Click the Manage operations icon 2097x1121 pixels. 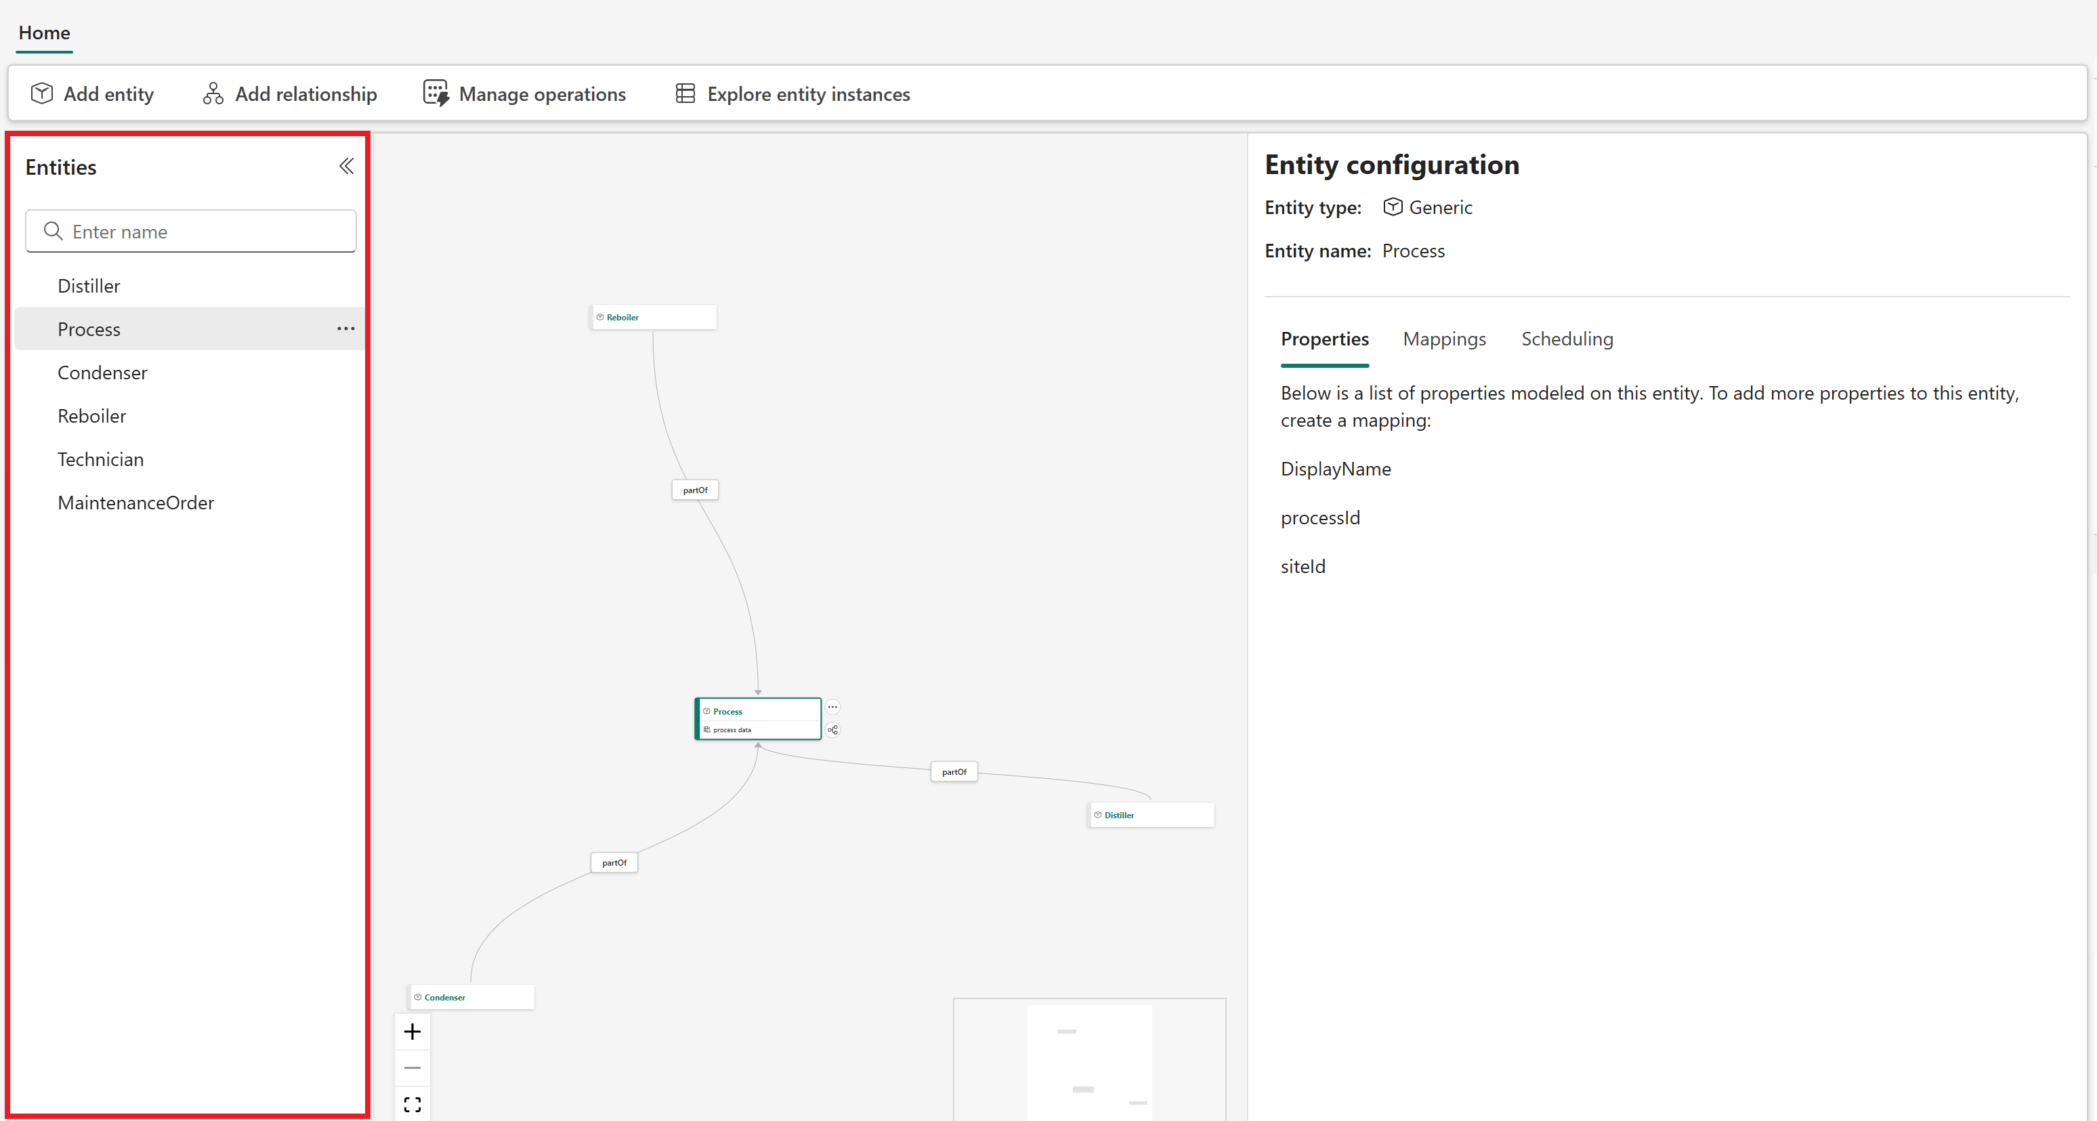click(436, 93)
